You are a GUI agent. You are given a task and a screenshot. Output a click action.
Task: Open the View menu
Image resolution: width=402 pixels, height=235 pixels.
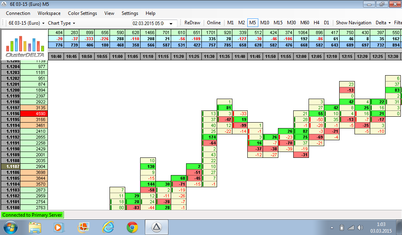109,13
